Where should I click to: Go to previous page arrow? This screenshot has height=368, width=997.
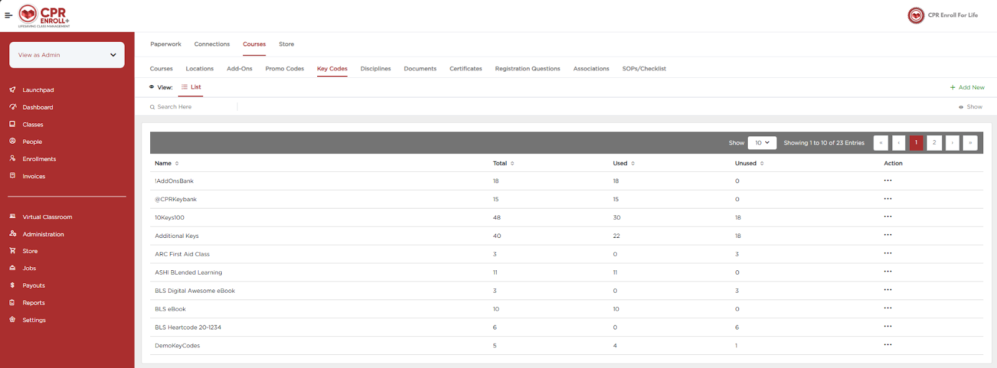tap(899, 143)
